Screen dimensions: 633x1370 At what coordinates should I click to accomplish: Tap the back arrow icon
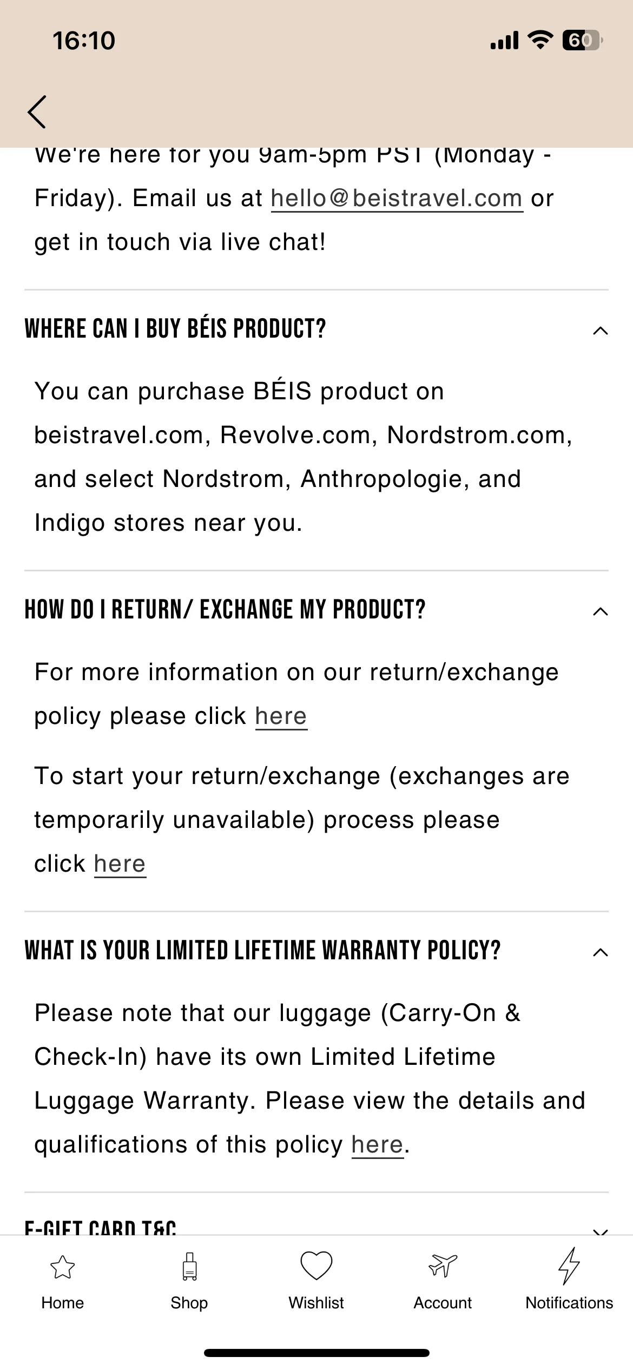click(37, 112)
